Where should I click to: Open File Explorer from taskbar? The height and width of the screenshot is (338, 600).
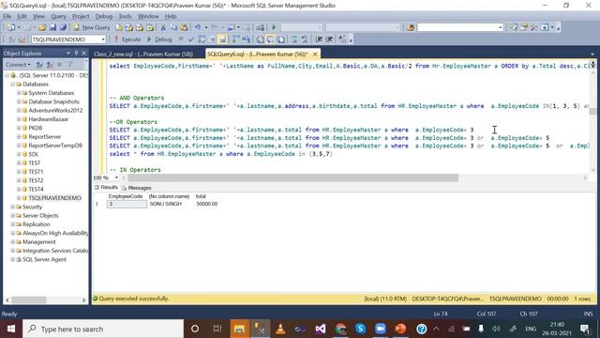pyautogui.click(x=239, y=329)
